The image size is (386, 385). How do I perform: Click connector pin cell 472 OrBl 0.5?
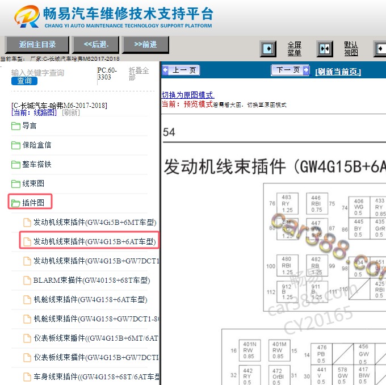tap(279, 376)
